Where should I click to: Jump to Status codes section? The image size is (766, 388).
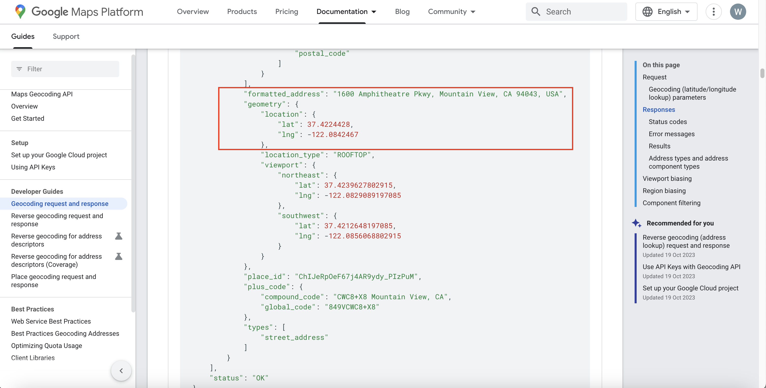[668, 122]
